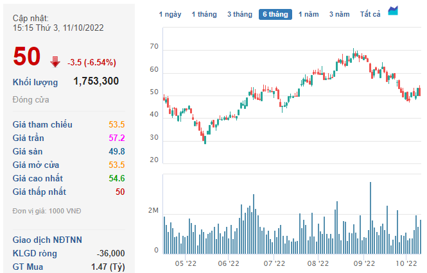This screenshot has width=427, height=273.
Task: Select the active 6 tháng tab
Action: (275, 14)
